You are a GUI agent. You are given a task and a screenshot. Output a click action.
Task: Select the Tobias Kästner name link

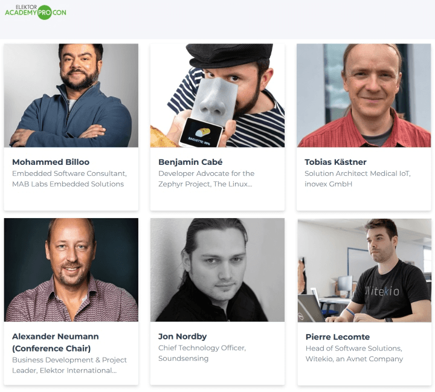(x=335, y=162)
